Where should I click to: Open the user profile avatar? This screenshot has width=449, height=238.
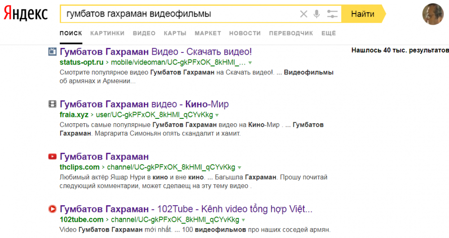pos(433,14)
